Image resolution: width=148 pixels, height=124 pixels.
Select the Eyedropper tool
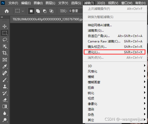[5, 66]
